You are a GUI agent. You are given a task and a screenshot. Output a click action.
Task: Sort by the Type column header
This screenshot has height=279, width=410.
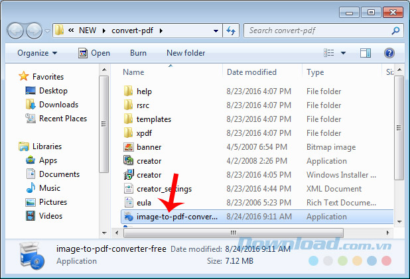tap(315, 72)
